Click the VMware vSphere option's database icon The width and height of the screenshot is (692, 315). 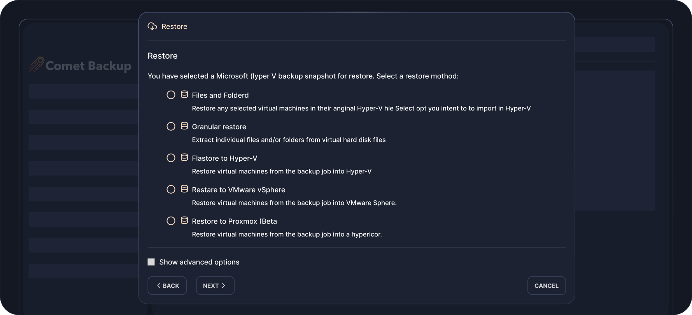pyautogui.click(x=184, y=189)
